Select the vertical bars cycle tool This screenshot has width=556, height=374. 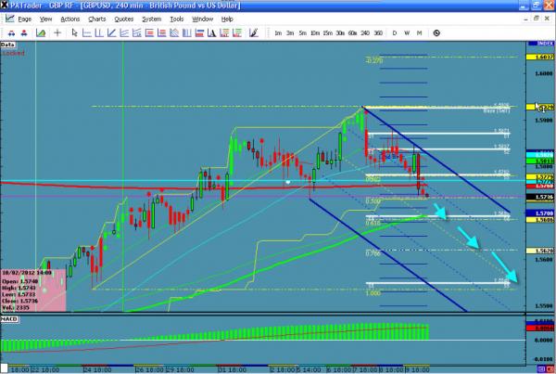click(x=186, y=33)
